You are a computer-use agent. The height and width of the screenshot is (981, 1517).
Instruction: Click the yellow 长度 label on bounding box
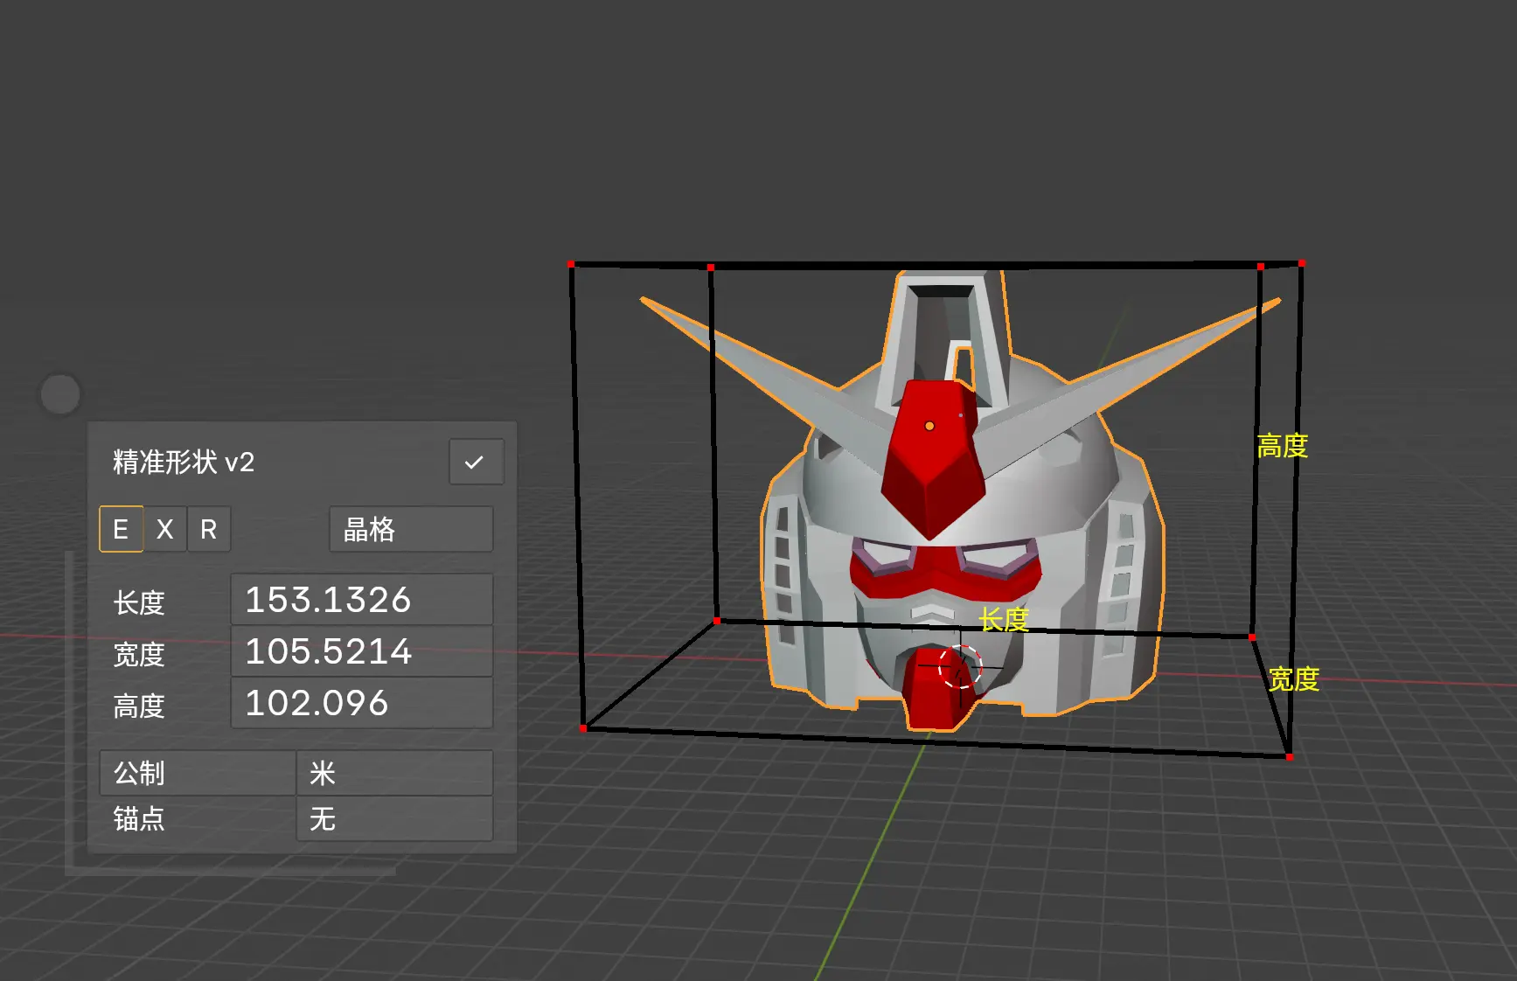(x=1004, y=620)
